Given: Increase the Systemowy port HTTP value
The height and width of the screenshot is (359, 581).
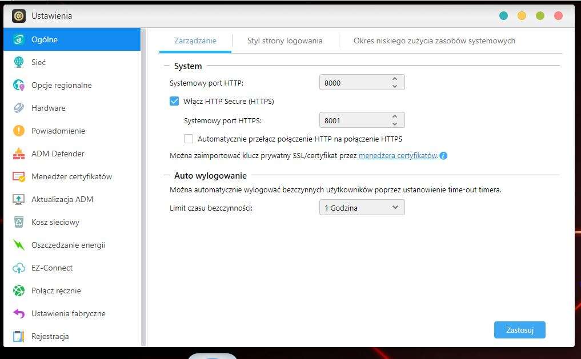Looking at the screenshot, I should click(395, 79).
